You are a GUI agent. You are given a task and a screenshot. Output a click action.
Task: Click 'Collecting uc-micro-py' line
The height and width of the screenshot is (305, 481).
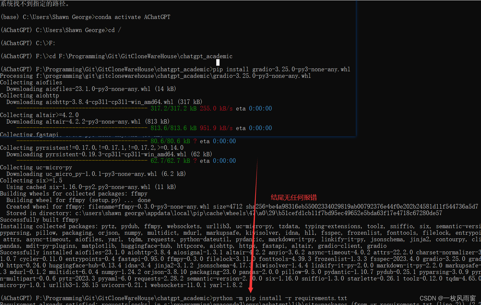pos(36,167)
